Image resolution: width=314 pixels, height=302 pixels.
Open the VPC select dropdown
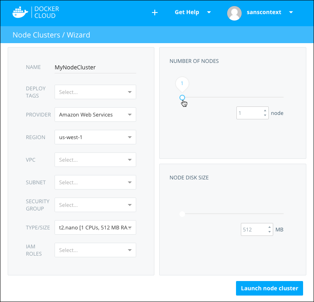[95, 160]
